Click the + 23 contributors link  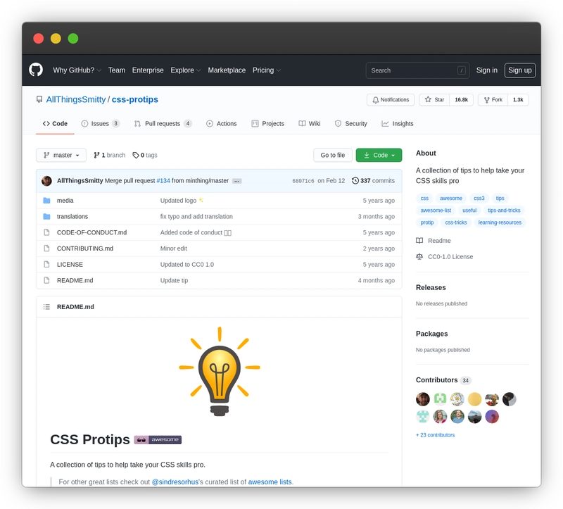pos(435,435)
